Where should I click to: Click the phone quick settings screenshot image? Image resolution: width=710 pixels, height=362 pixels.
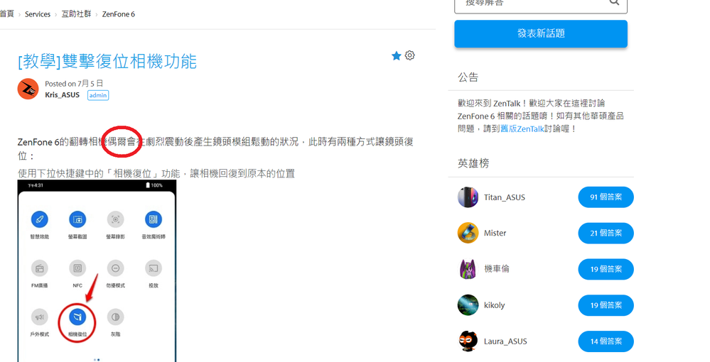pyautogui.click(x=97, y=270)
